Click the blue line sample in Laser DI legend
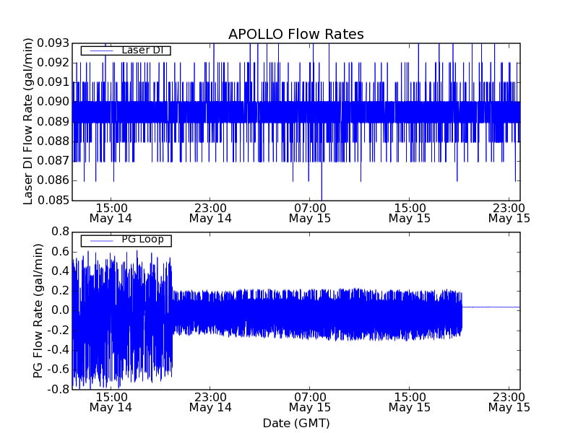 pyautogui.click(x=99, y=51)
